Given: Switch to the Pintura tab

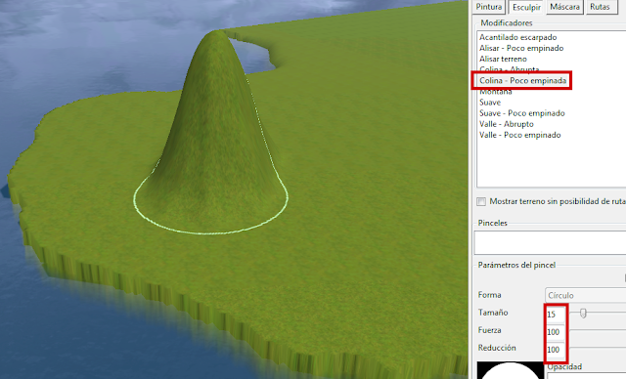Looking at the screenshot, I should 489,7.
